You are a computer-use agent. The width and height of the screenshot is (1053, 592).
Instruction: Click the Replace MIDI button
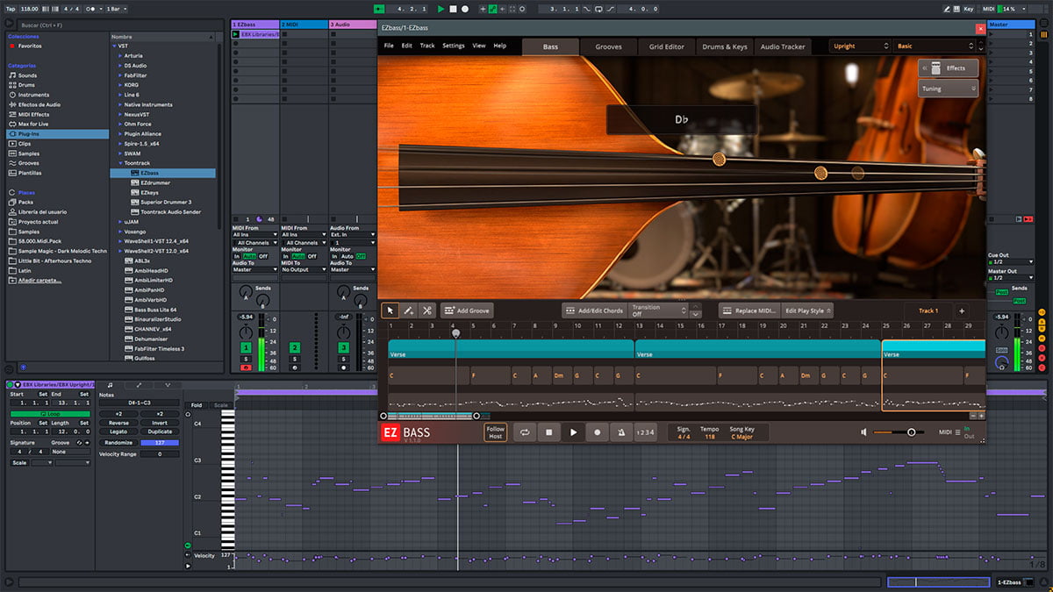coord(749,310)
